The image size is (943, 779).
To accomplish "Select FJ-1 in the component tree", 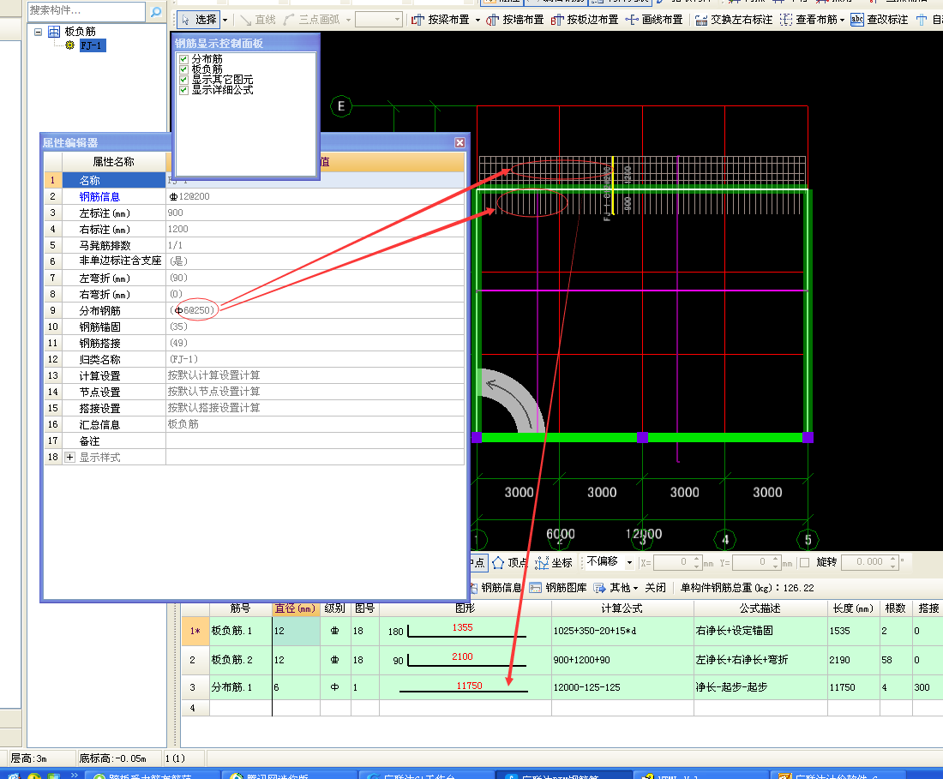I will 93,45.
